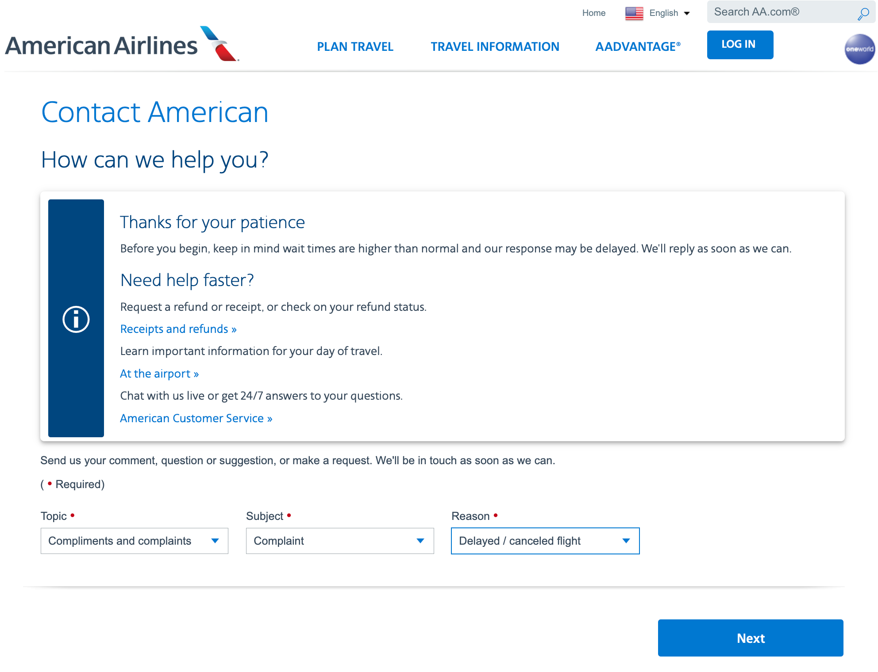Click the American Airlines logo
Viewport: 878px width, 672px height.
click(x=122, y=45)
